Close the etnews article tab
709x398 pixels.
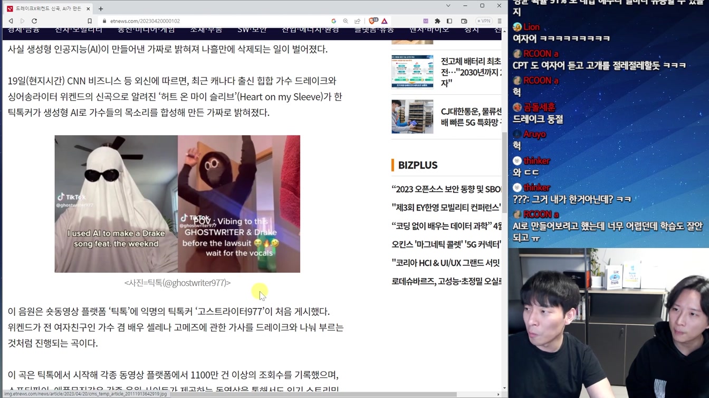pos(88,8)
